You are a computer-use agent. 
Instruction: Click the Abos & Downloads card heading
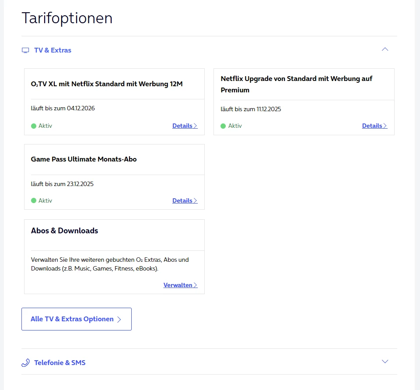(x=64, y=231)
